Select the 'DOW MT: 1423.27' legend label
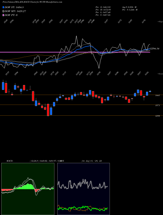This screenshot has height=215, width=163. click(x=15, y=11)
